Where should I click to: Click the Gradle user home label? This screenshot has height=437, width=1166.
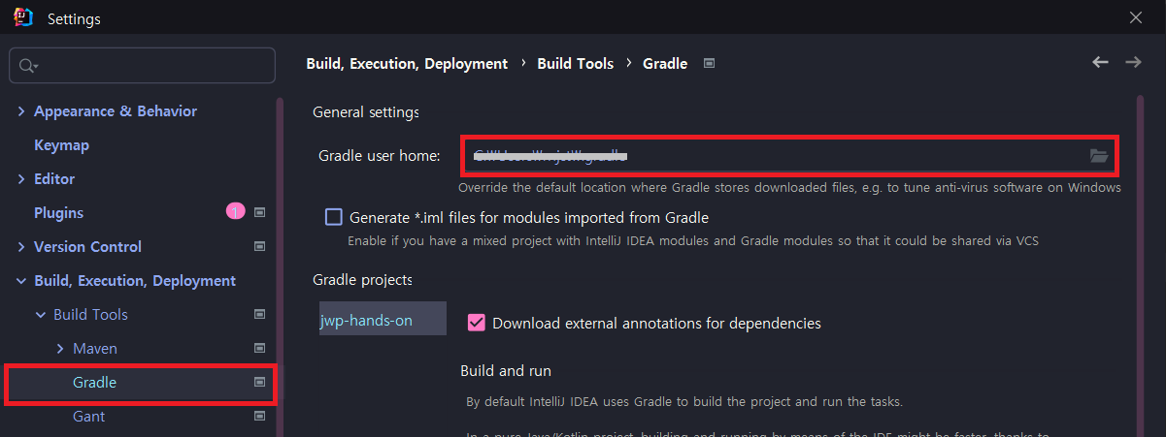point(380,155)
